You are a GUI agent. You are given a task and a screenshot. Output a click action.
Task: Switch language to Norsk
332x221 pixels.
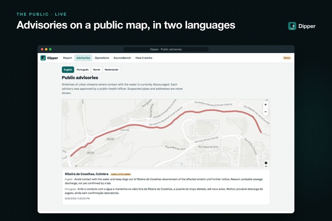click(96, 70)
